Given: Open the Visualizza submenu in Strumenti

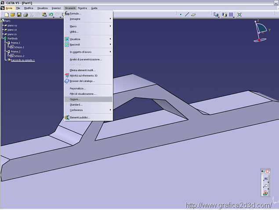Looking at the screenshot, I should pyautogui.click(x=75, y=39).
